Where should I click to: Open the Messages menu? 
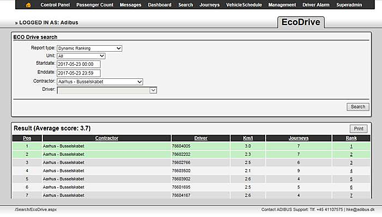[x=130, y=5]
